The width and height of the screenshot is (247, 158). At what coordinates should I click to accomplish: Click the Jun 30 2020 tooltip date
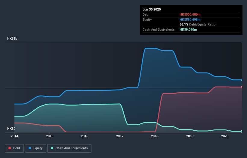click(x=152, y=9)
